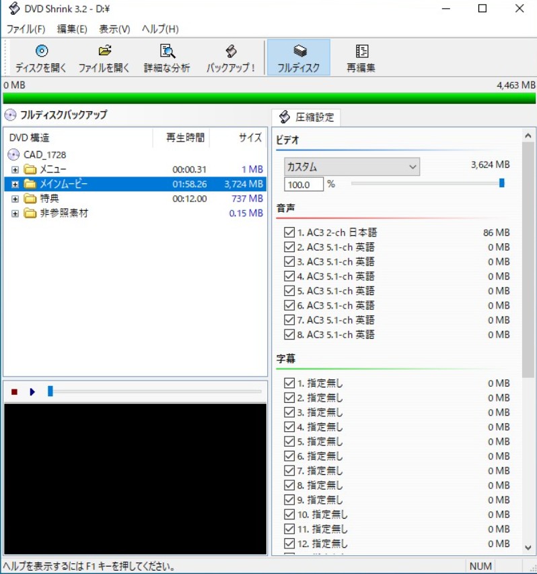Open the カスタム video compression dropdown
This screenshot has height=574, width=537.
[x=352, y=167]
